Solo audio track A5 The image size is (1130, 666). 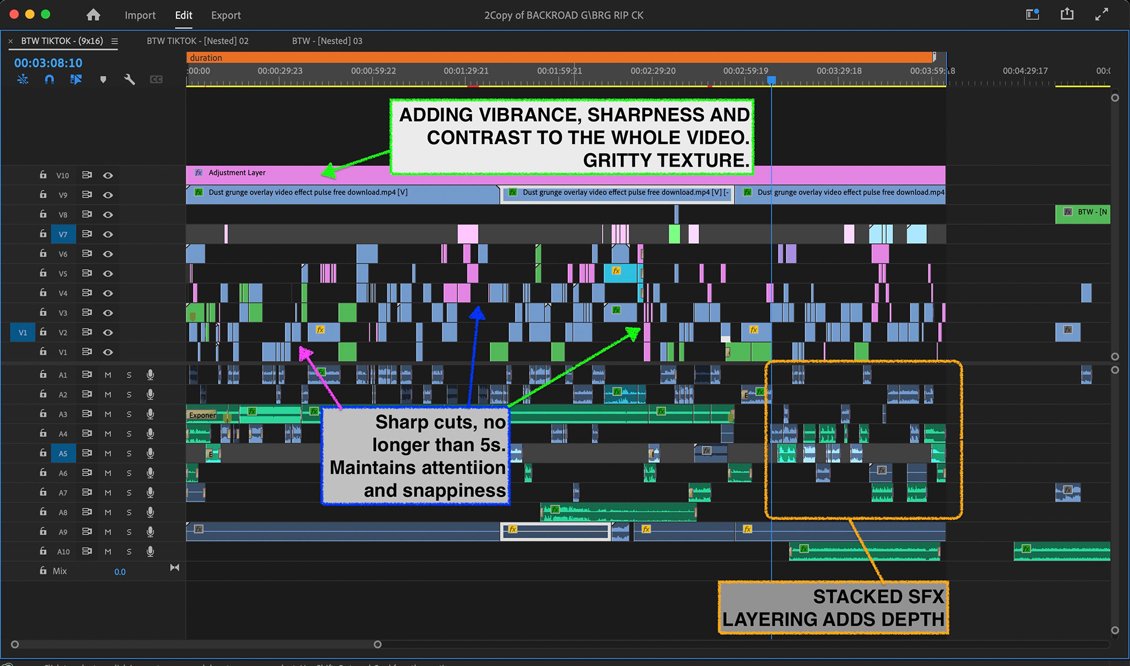pyautogui.click(x=129, y=453)
